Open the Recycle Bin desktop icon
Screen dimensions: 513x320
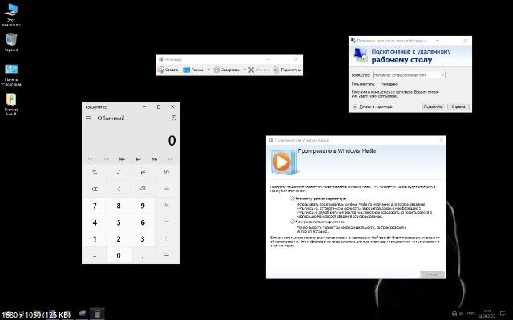click(x=12, y=40)
